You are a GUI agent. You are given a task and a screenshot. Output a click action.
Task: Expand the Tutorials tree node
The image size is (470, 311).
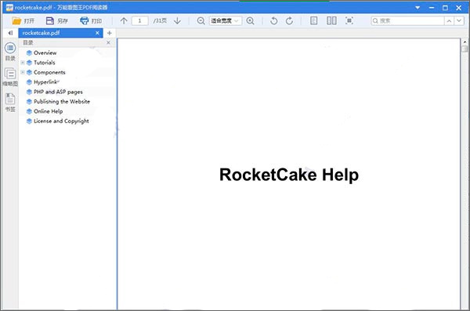point(23,63)
